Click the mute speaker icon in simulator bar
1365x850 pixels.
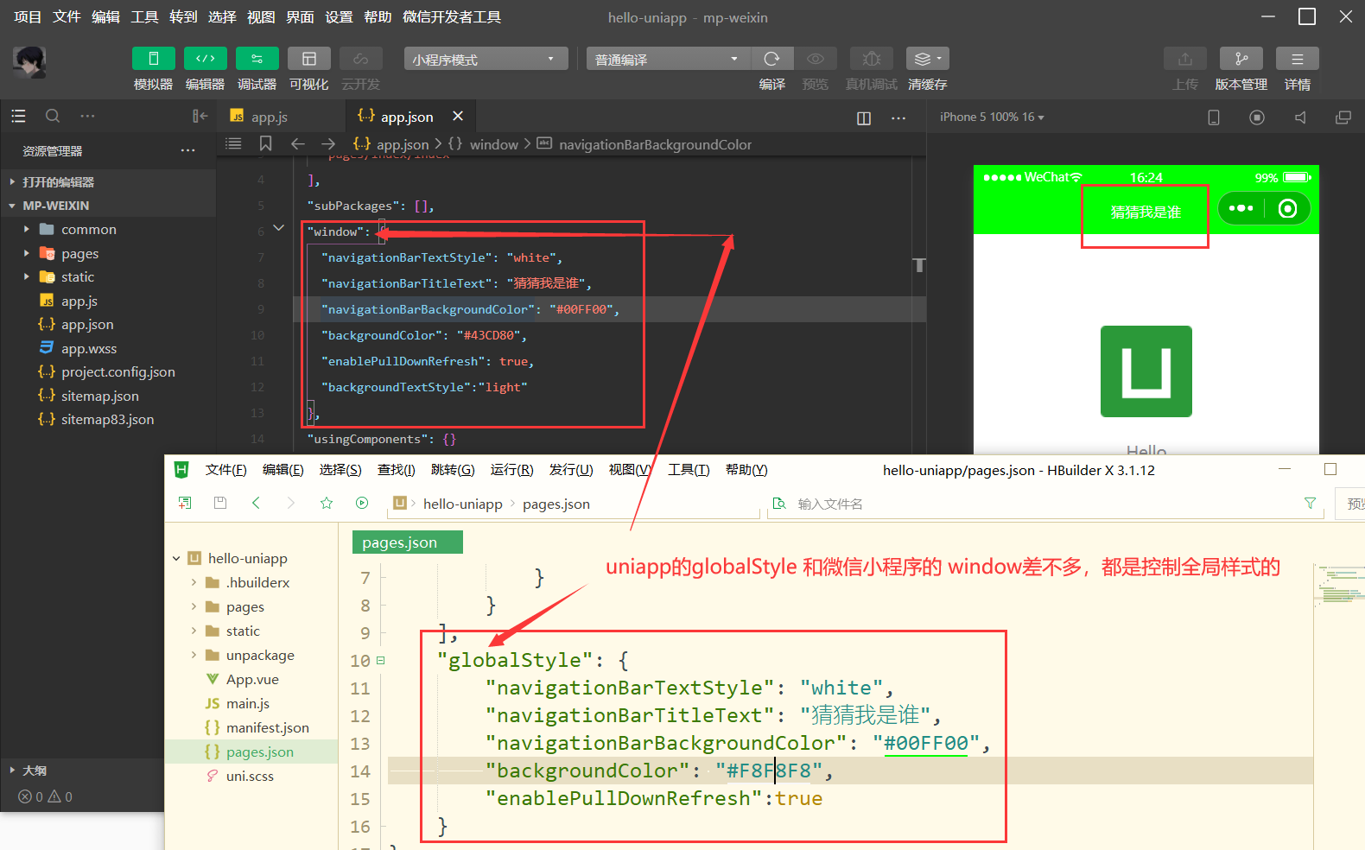(1300, 117)
